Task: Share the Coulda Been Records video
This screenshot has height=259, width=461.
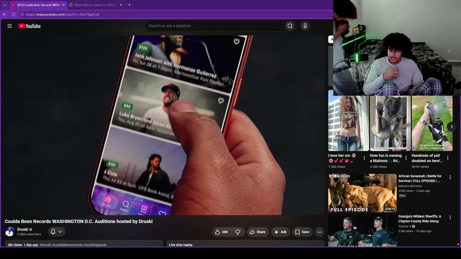Action: pyautogui.click(x=257, y=232)
